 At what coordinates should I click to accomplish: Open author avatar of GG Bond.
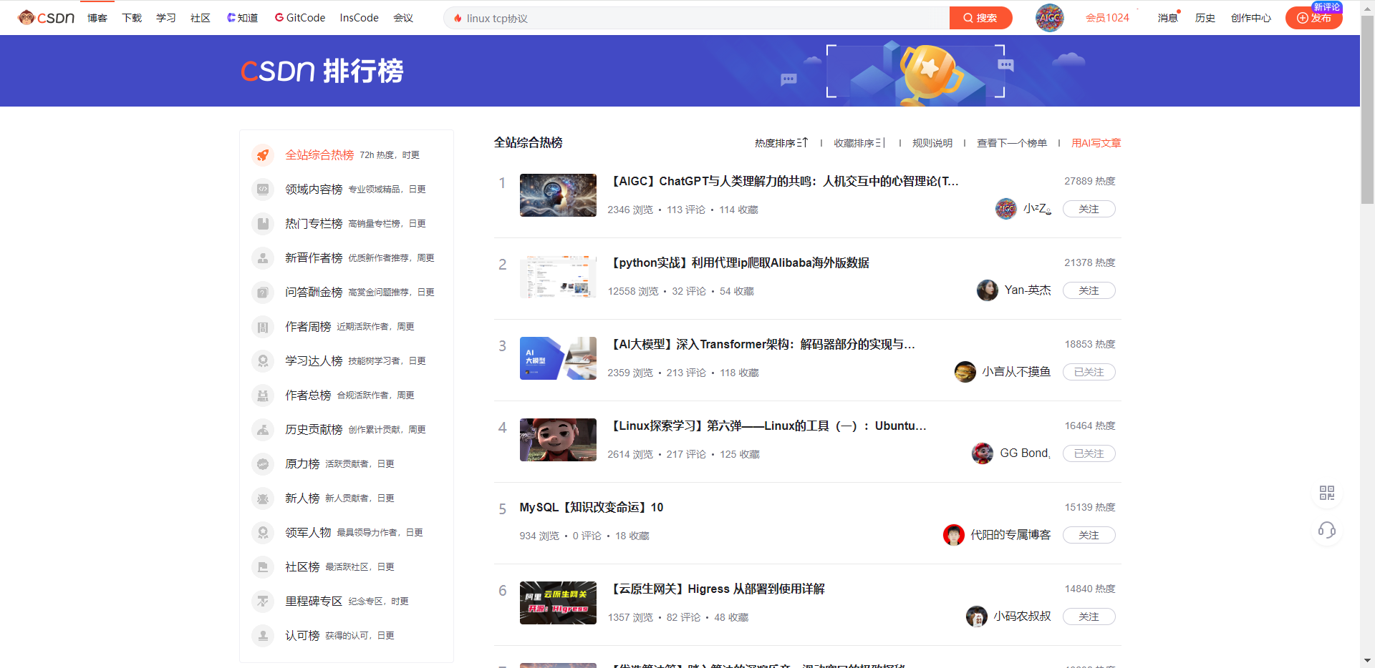click(x=983, y=453)
